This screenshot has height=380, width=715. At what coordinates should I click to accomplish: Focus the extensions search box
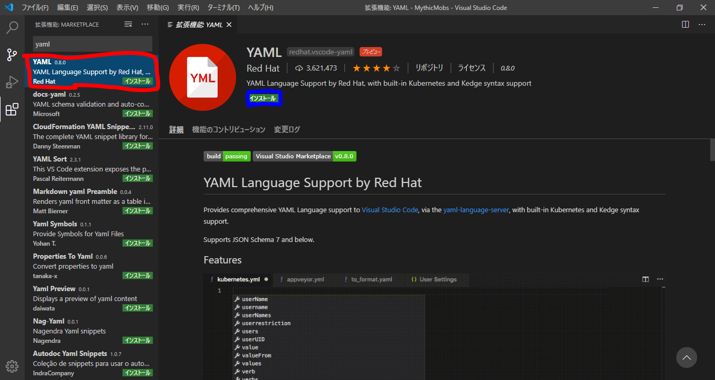coord(93,44)
